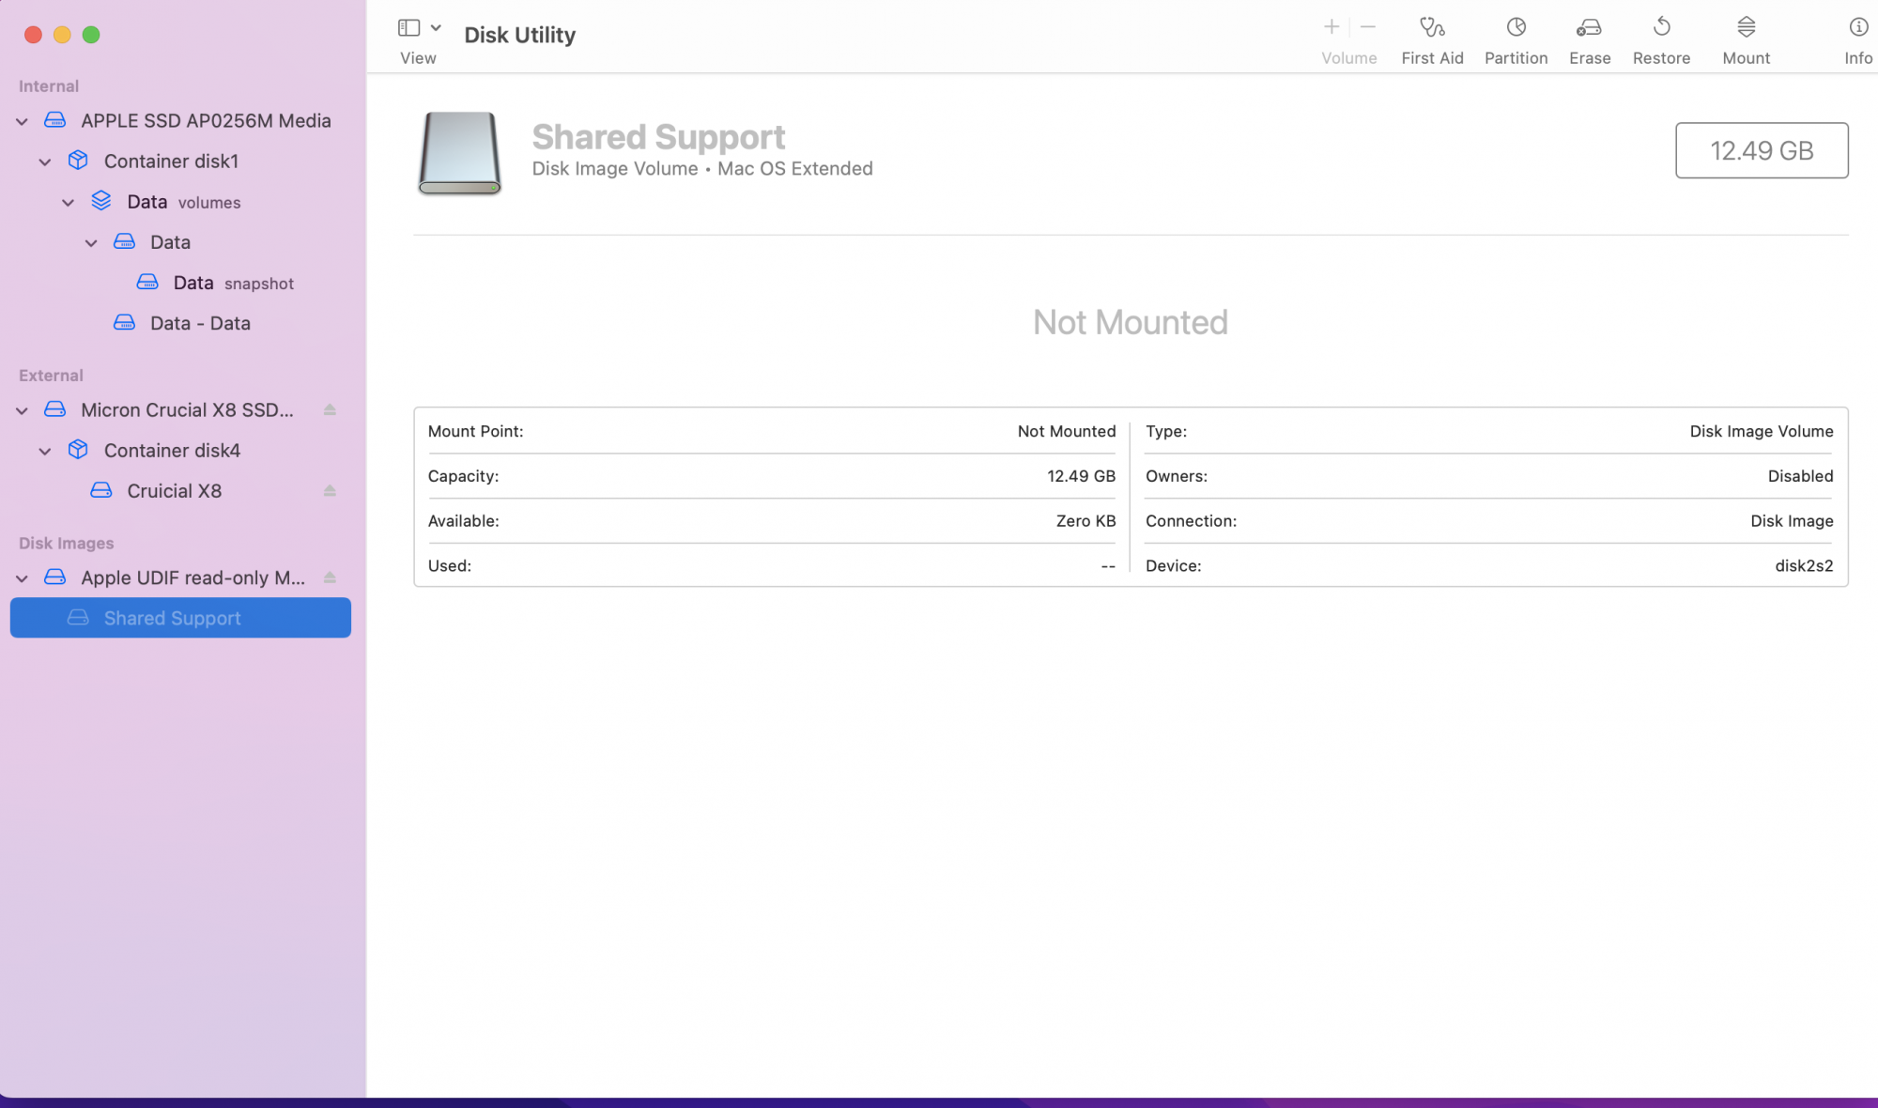Click the 12.49 GB capacity box
Screen dimensions: 1878x1108
(1761, 150)
